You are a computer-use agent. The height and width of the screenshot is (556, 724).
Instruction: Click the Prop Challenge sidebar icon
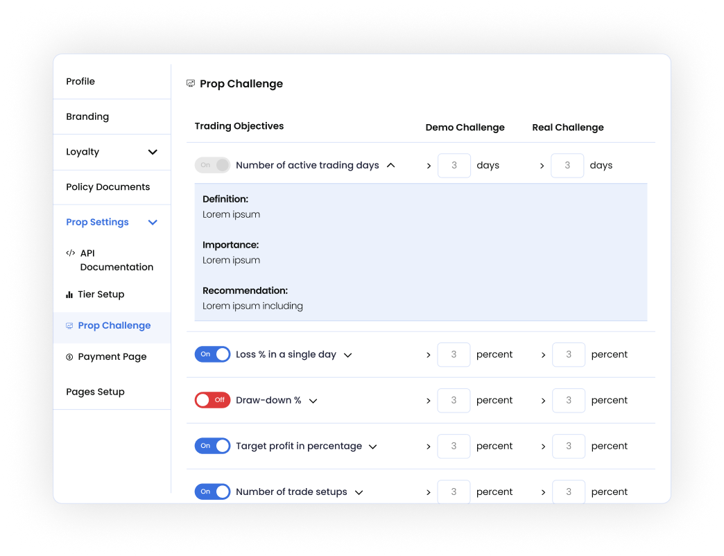tap(69, 325)
